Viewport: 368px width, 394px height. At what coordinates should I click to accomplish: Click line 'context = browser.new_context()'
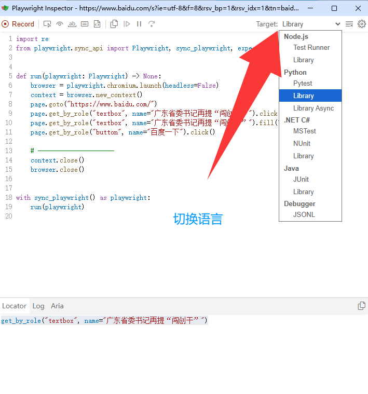(x=86, y=95)
